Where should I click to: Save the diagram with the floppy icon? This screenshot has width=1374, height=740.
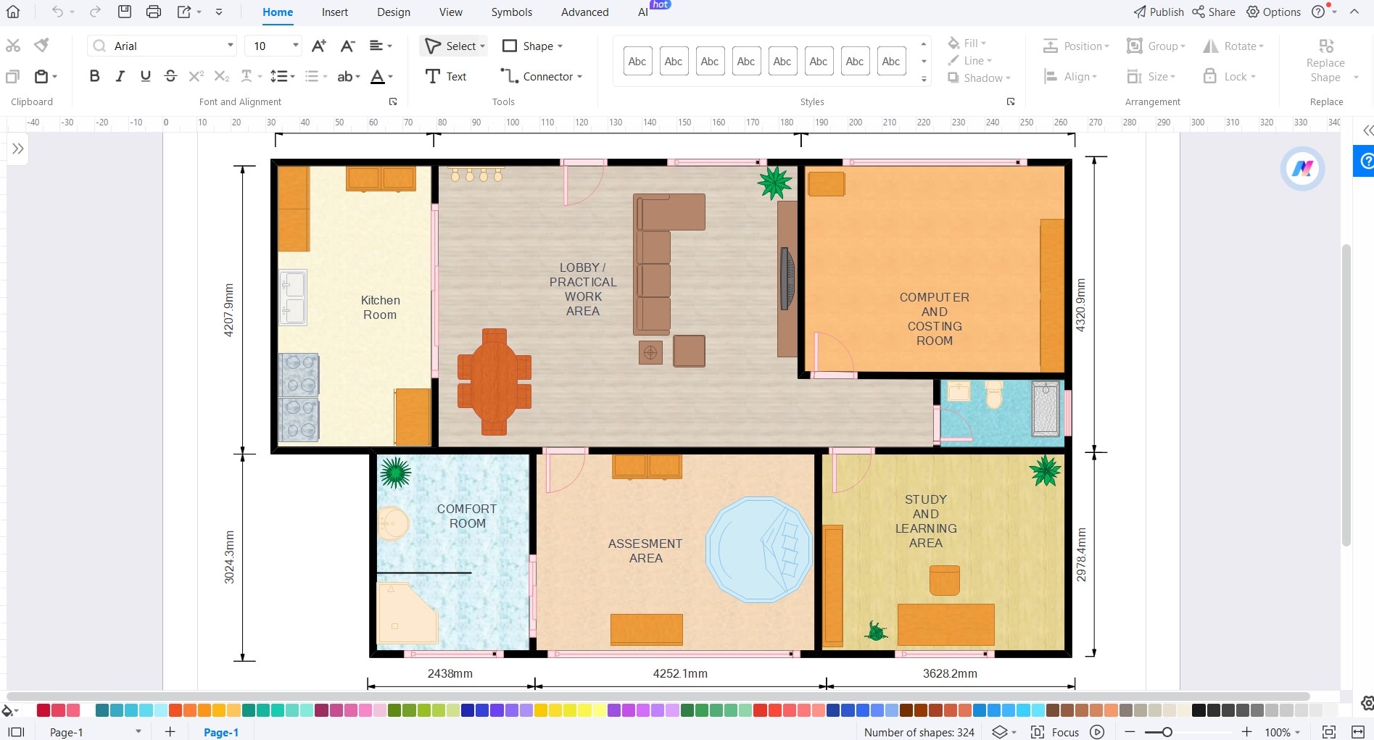[x=125, y=12]
